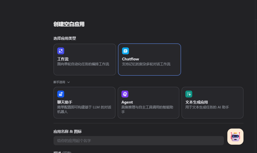Choose the Agent app type title
Screen dimensions: 257x153
pyautogui.click(x=127, y=102)
